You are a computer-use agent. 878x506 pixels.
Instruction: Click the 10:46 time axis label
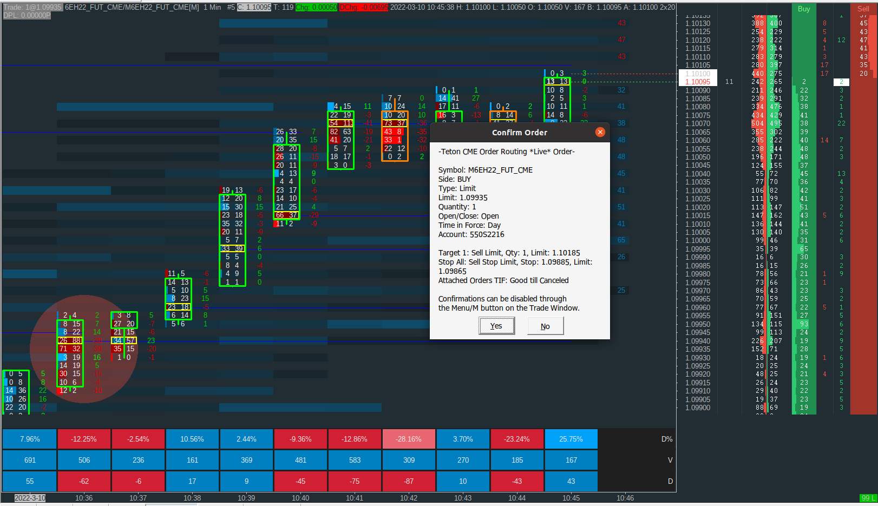pos(625,498)
